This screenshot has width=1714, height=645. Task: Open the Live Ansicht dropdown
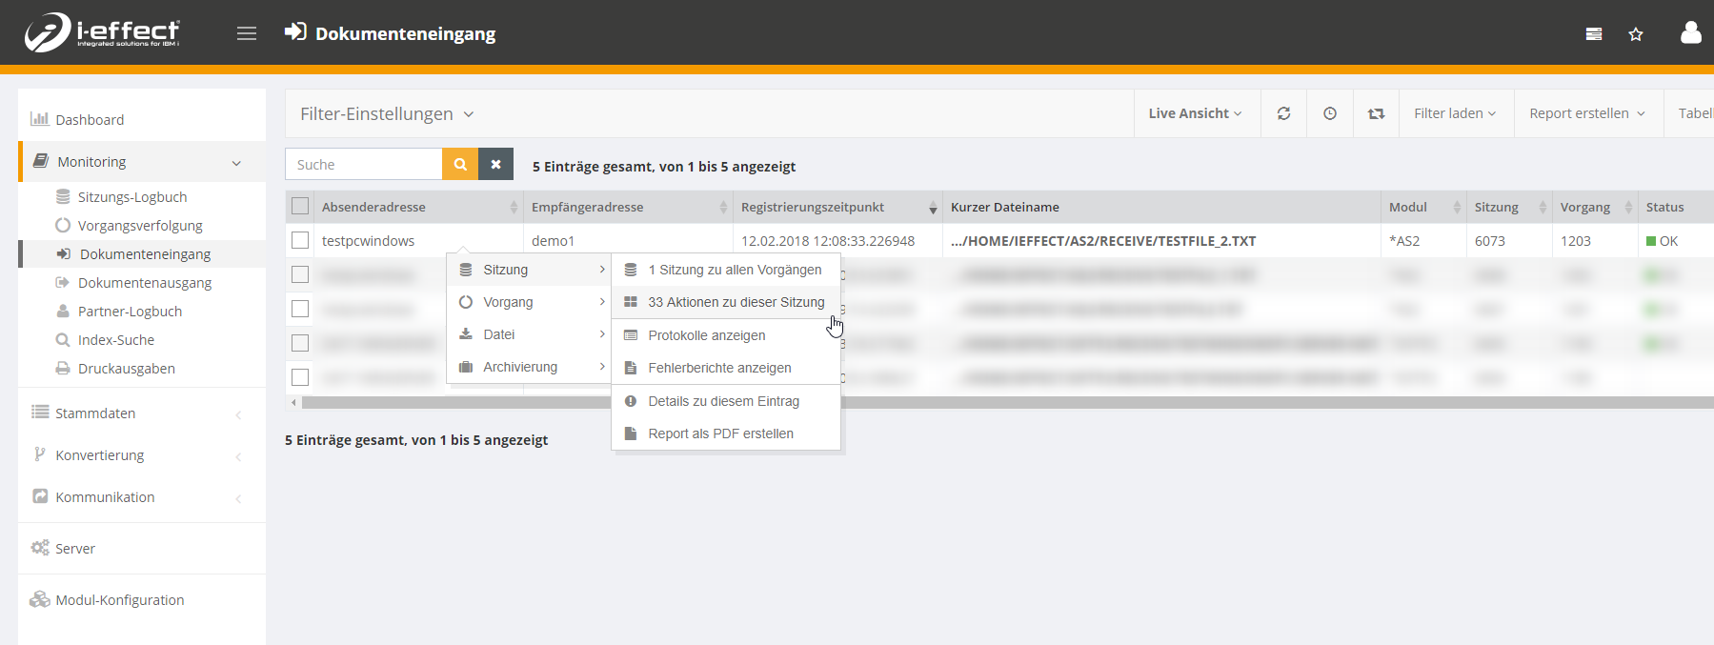1195,113
